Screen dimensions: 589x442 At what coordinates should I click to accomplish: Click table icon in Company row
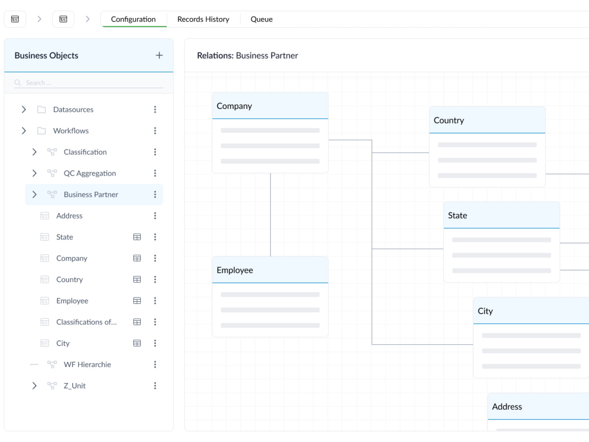tap(137, 258)
